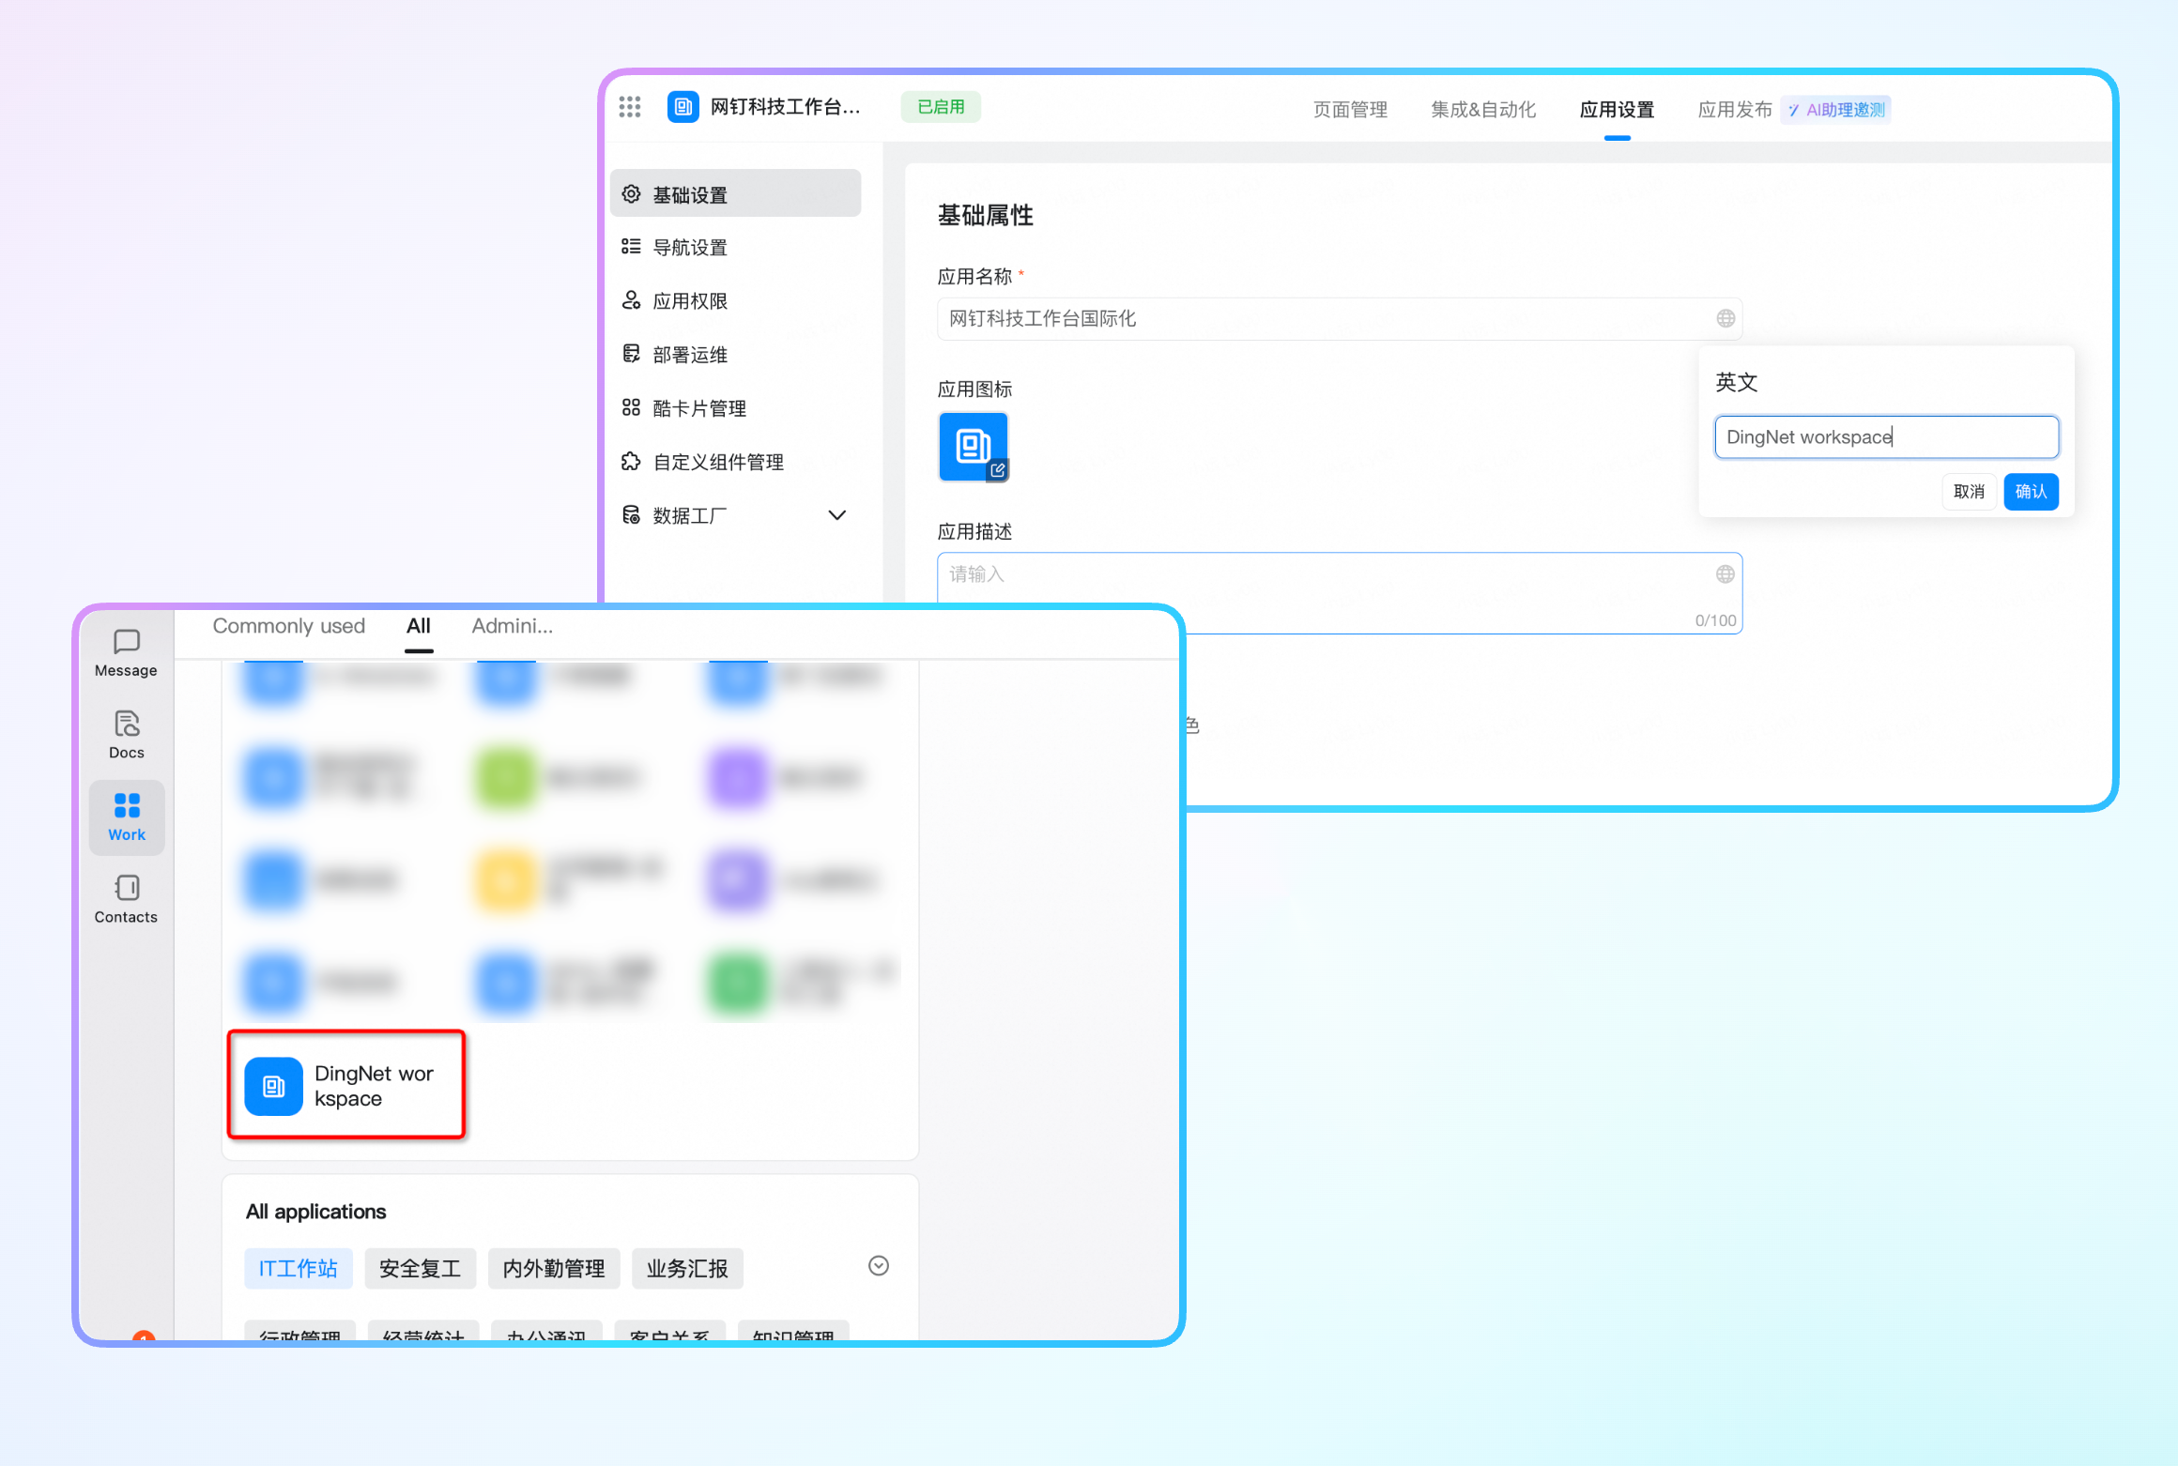Open Message in left sidebar
This screenshot has width=2178, height=1466.
point(126,653)
